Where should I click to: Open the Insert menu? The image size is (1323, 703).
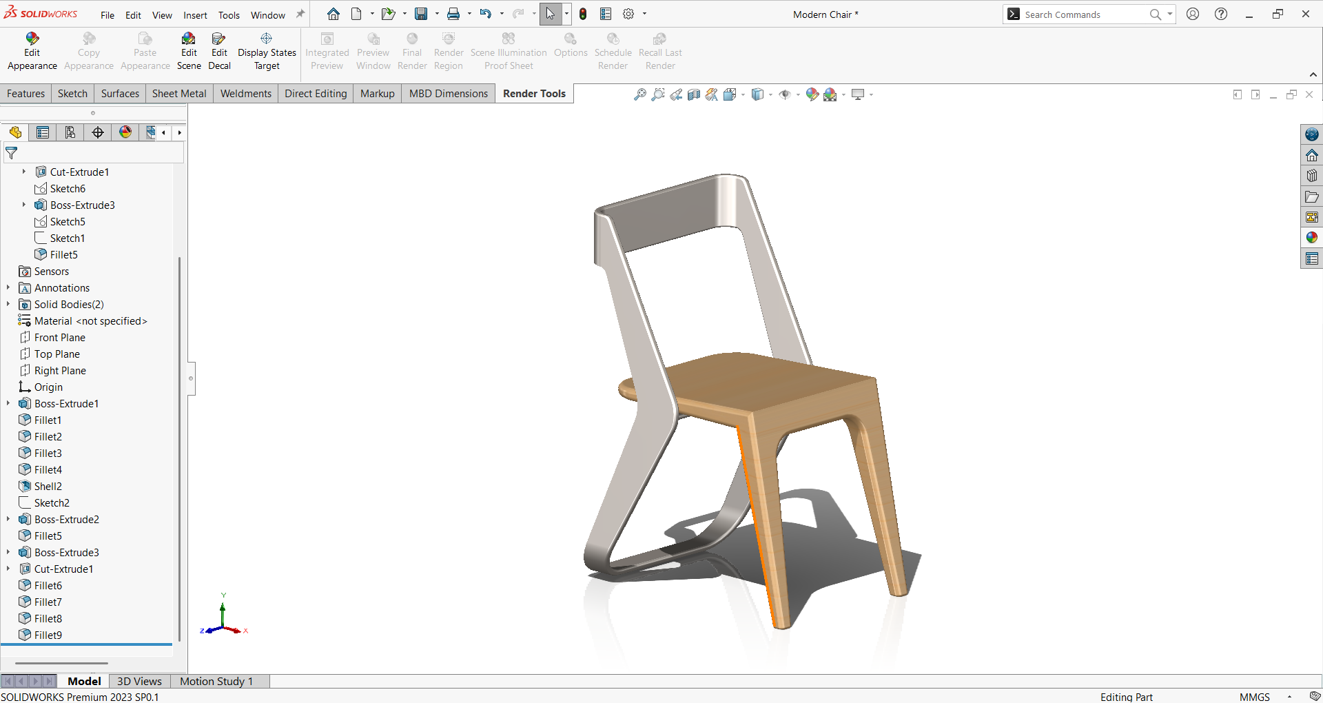[195, 15]
